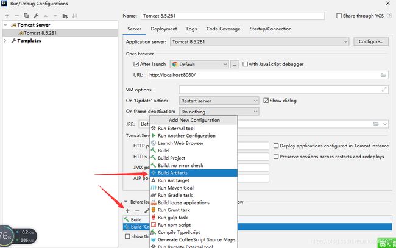Add a new run configuration with plus icon
Viewport: 396px width, 248px height.
[7, 16]
